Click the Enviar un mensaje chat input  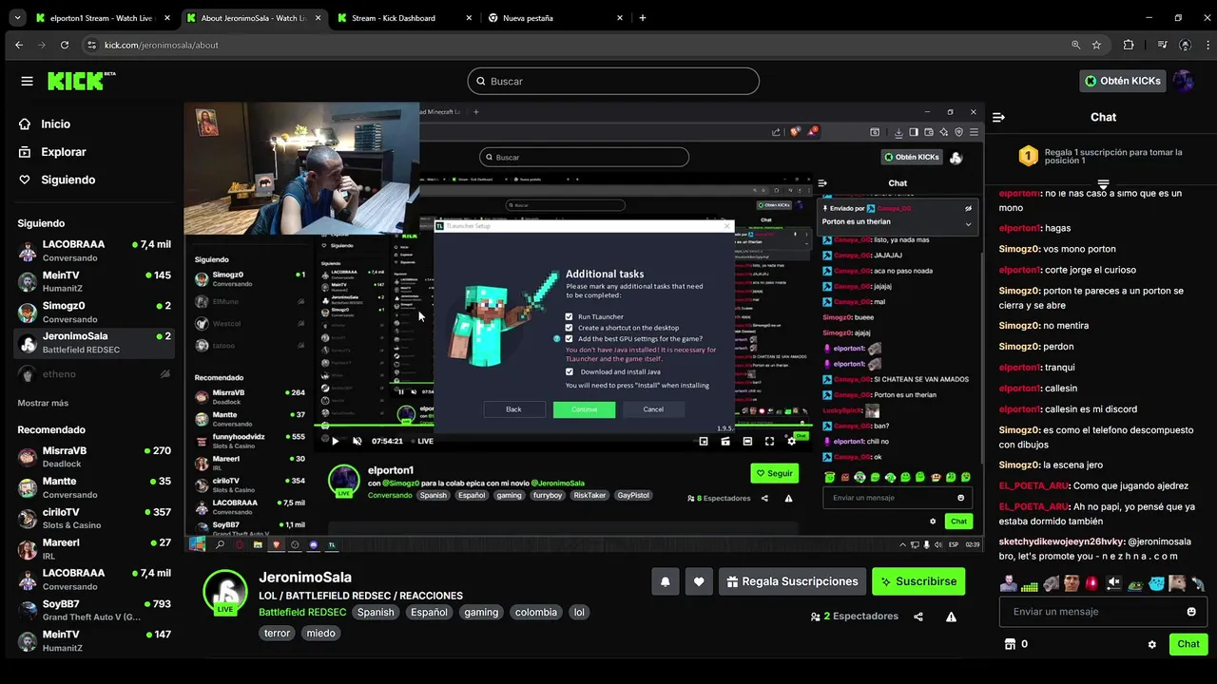pos(1103,612)
